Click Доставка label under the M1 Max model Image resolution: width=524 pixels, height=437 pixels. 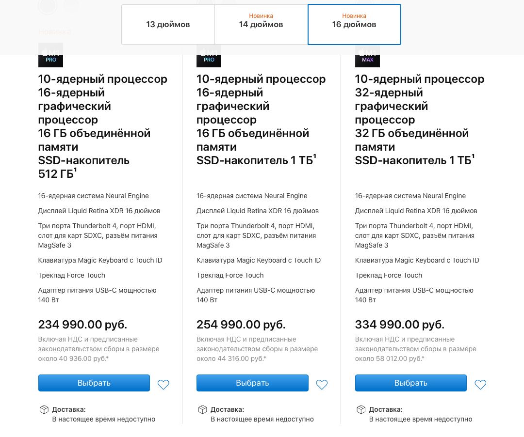(x=386, y=409)
